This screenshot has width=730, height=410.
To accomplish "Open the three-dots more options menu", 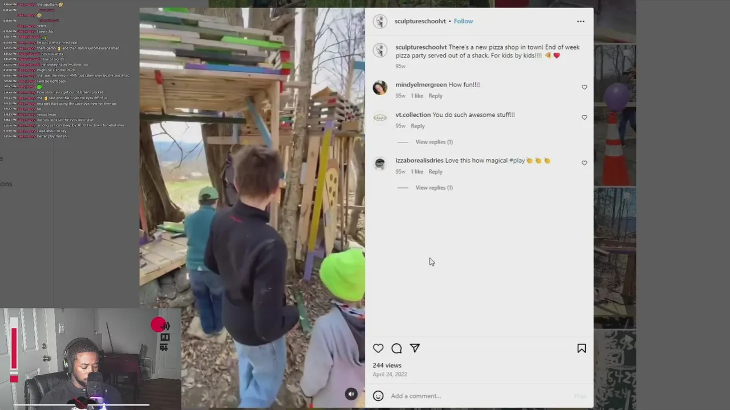I will coord(581,21).
